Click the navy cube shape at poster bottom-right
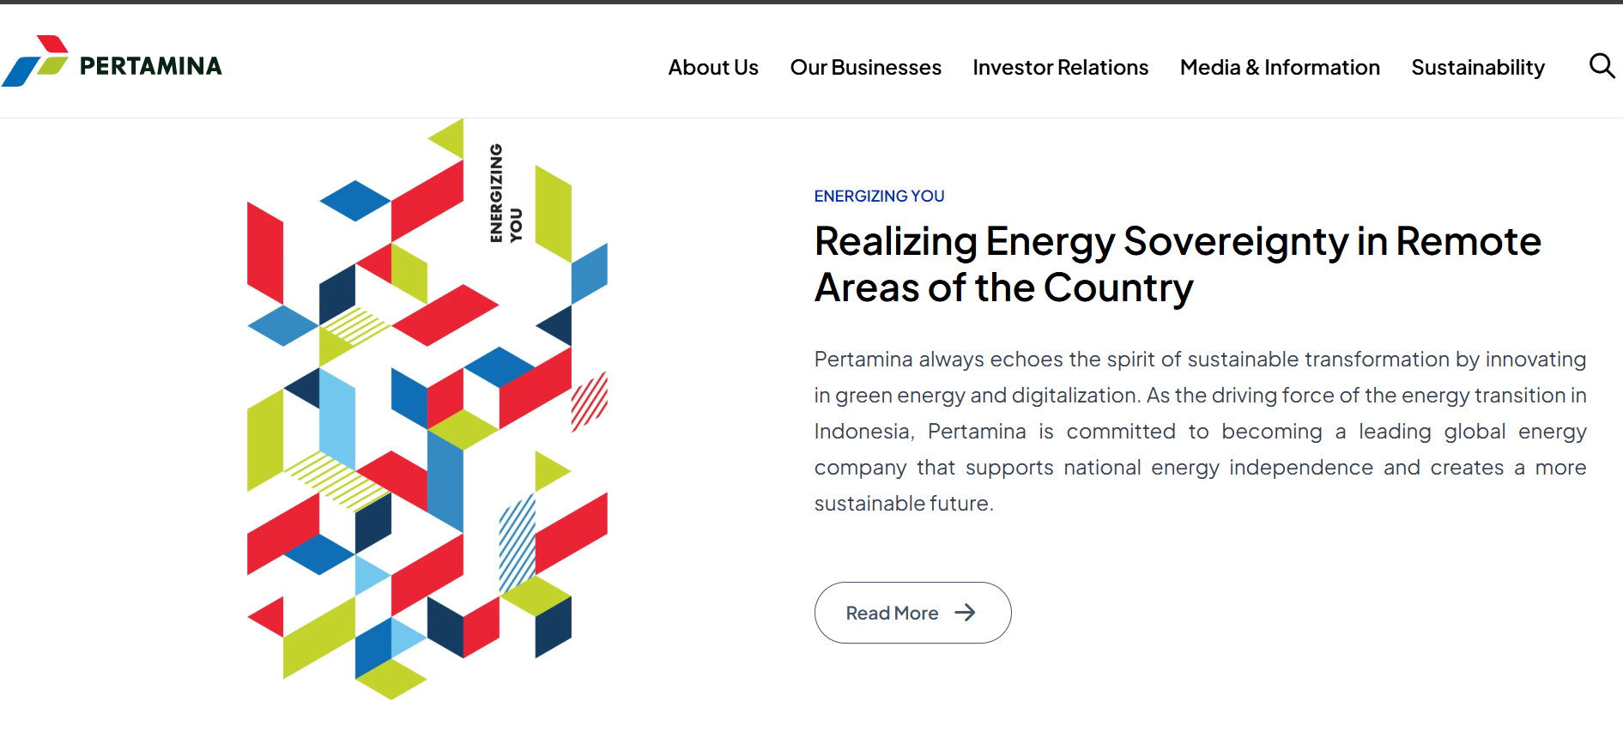The width and height of the screenshot is (1623, 750). pyautogui.click(x=554, y=627)
